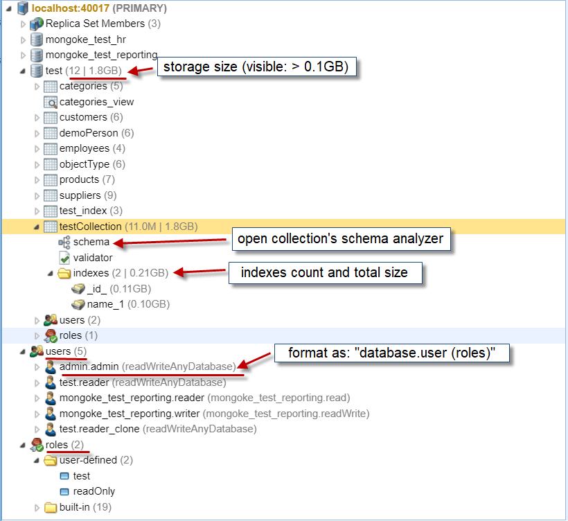Image resolution: width=568 pixels, height=521 pixels.
Task: Click the readOnly role icon
Action: click(x=64, y=492)
